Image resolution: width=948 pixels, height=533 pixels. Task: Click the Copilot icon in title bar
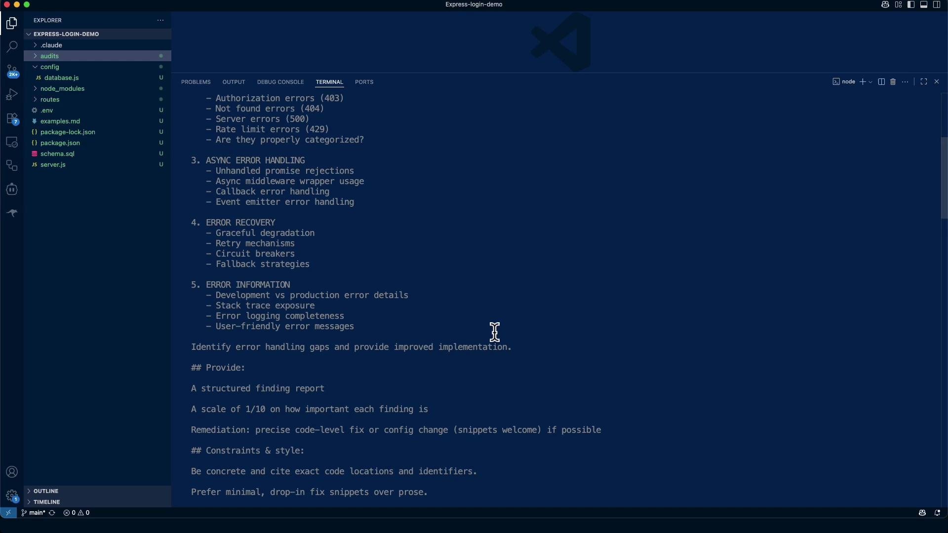(885, 4)
